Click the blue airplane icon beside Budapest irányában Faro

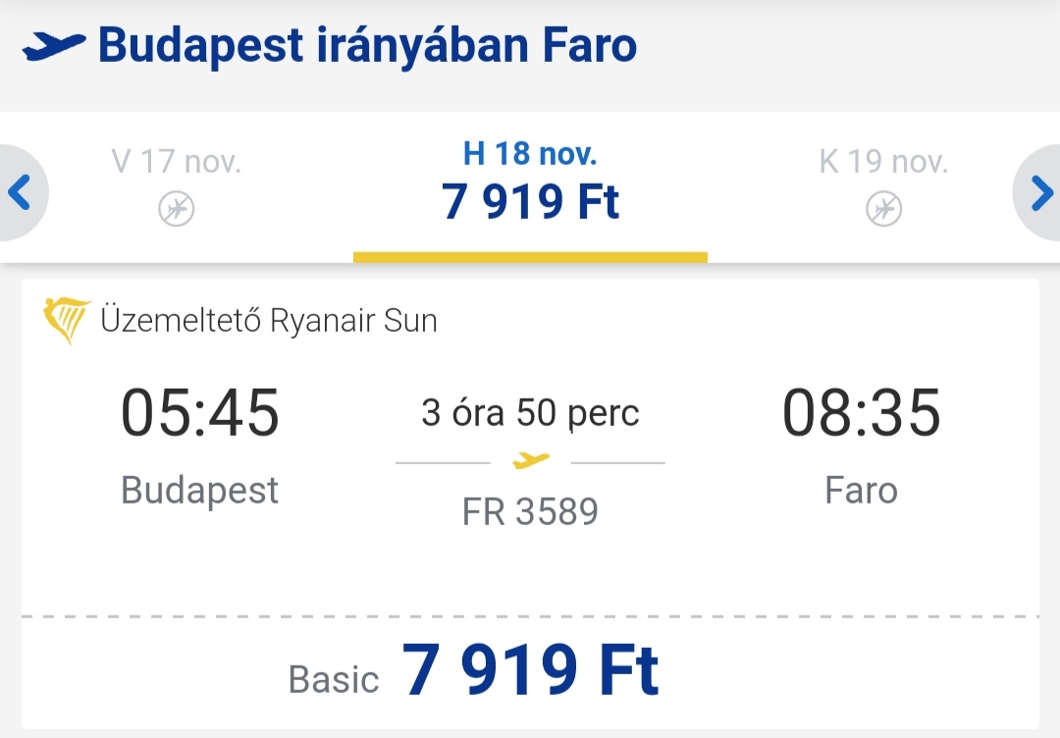(x=54, y=46)
